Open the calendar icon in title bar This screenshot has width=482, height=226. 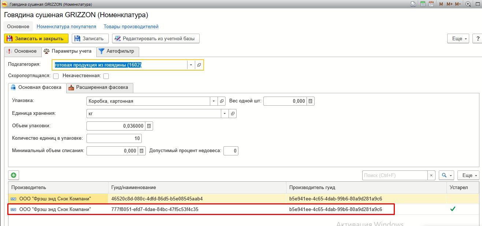431,4
